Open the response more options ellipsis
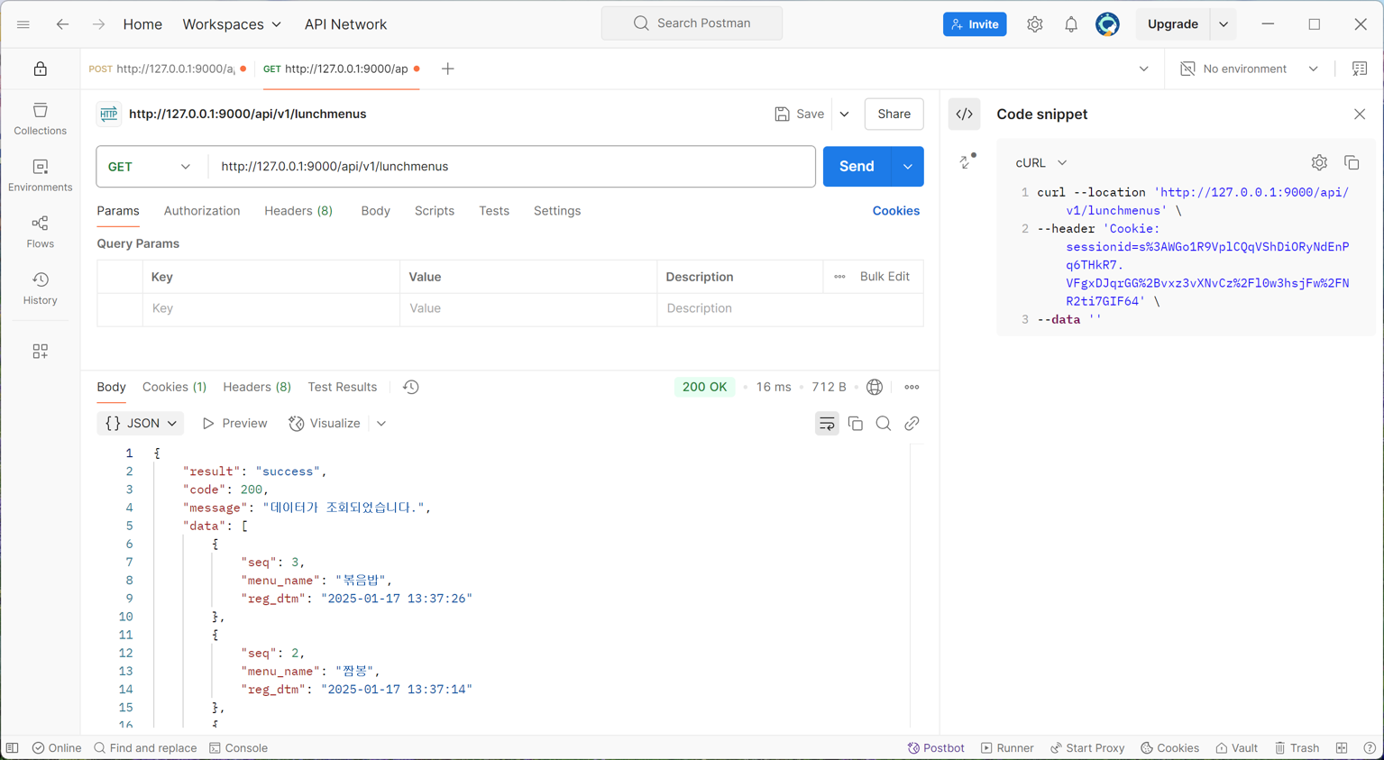This screenshot has height=760, width=1384. click(x=912, y=387)
